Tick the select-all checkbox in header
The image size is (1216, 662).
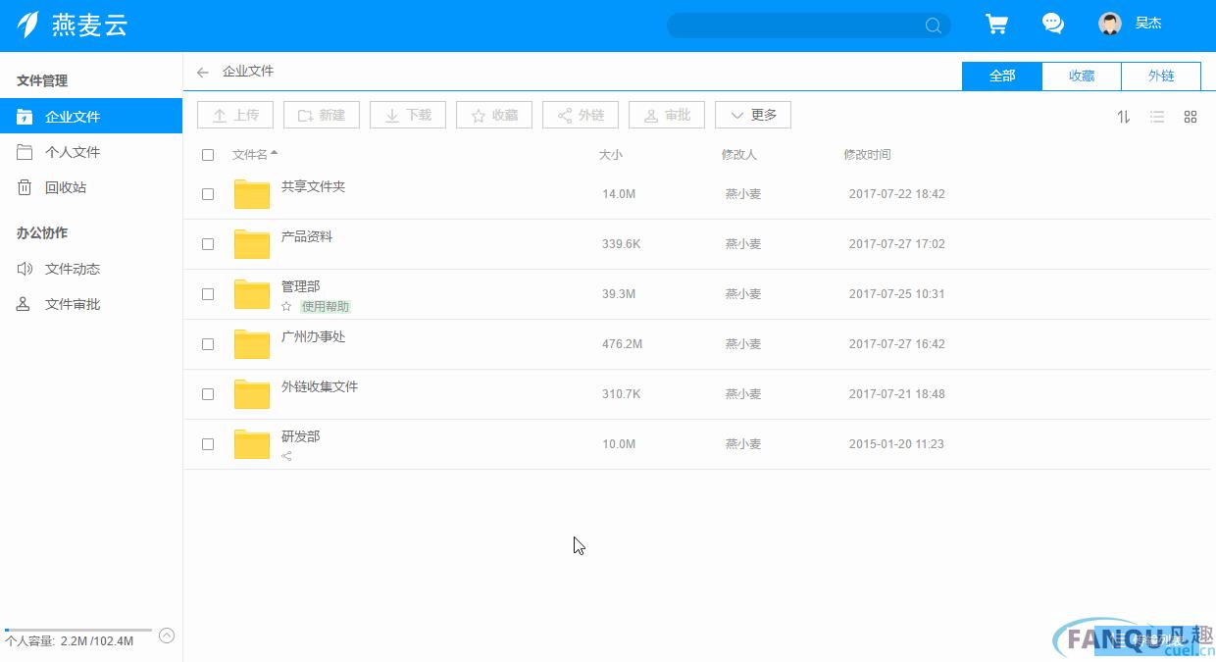pos(208,155)
